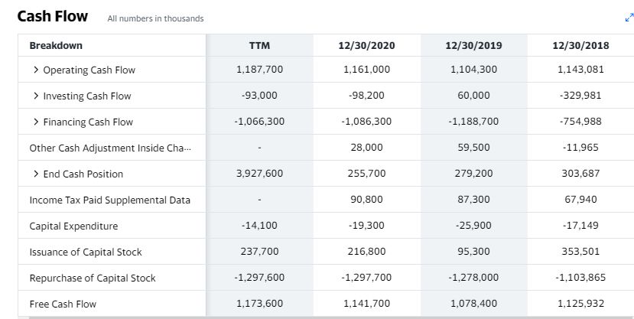Select the 12/30/2019 column header
This screenshot has width=634, height=319.
click(474, 45)
